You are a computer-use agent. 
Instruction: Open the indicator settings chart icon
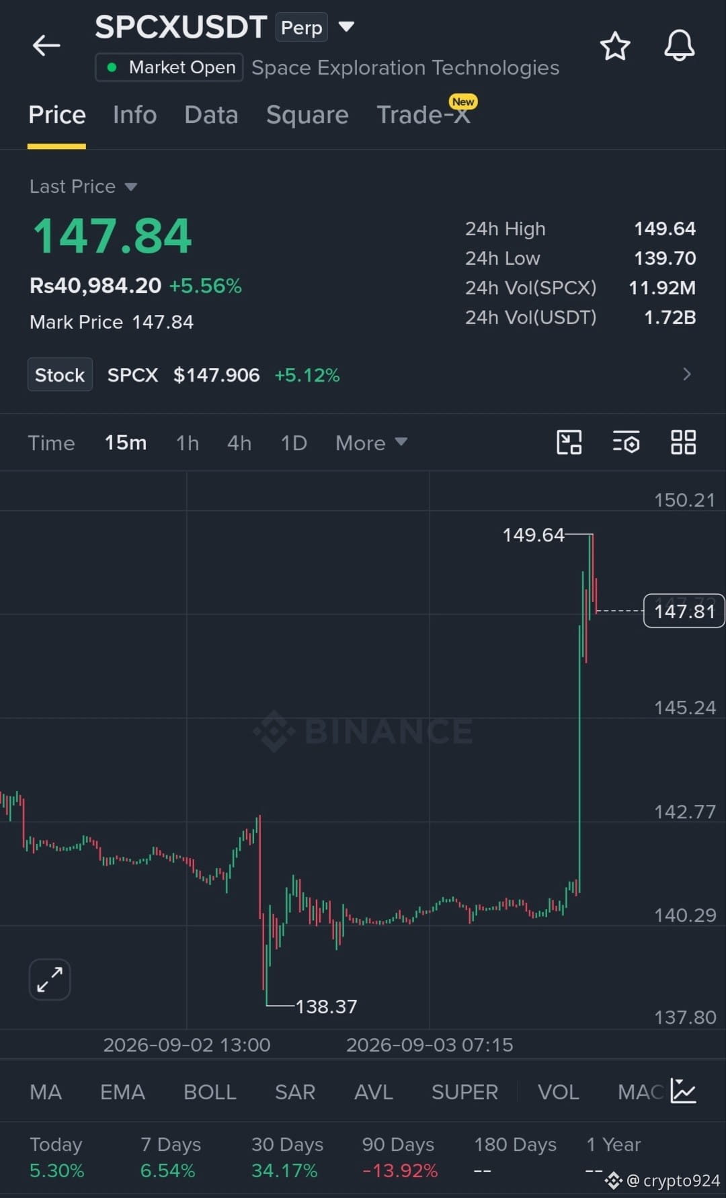(x=683, y=1091)
